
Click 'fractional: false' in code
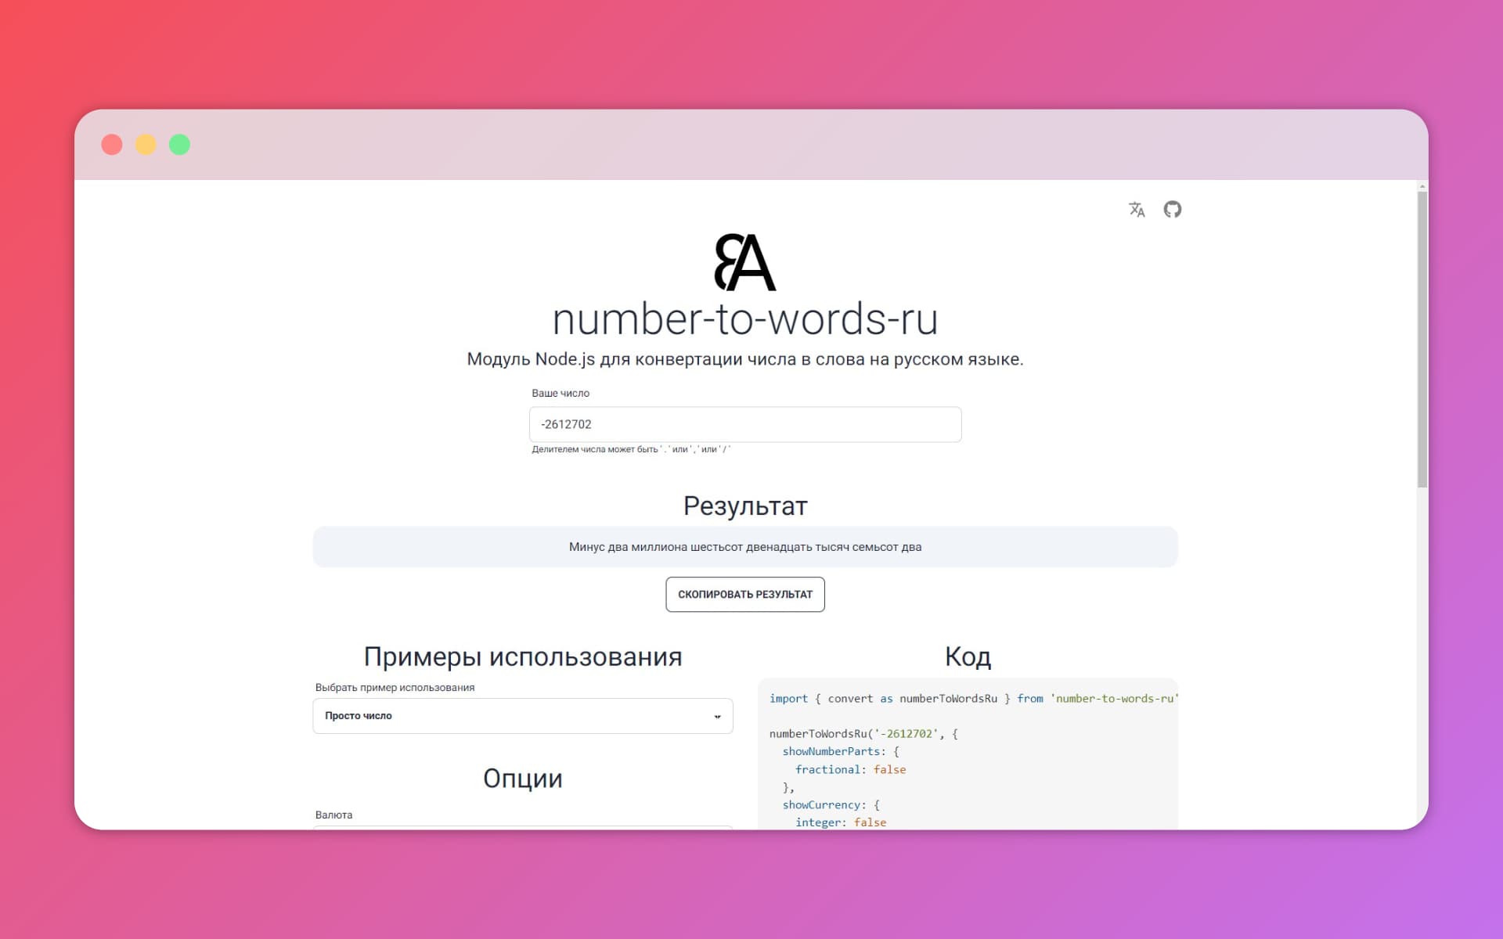(x=850, y=770)
